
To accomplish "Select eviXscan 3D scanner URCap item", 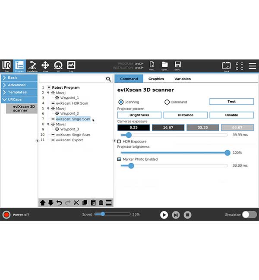I will point(22,109).
